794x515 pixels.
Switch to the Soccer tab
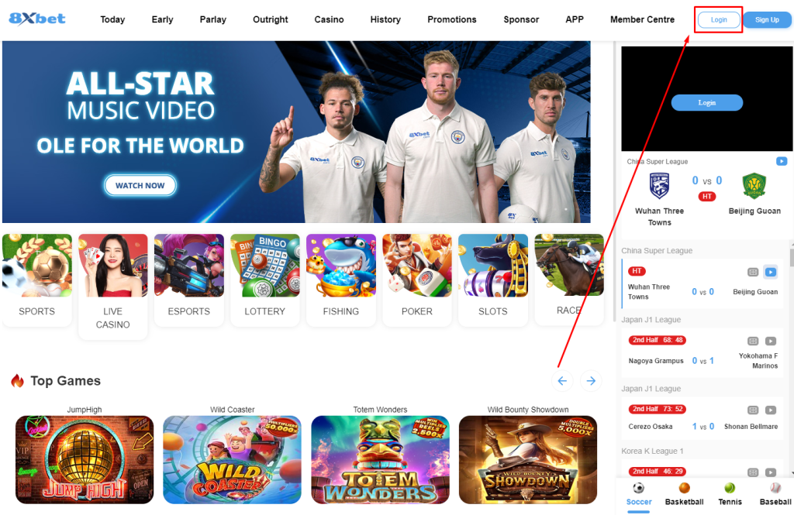tap(639, 495)
